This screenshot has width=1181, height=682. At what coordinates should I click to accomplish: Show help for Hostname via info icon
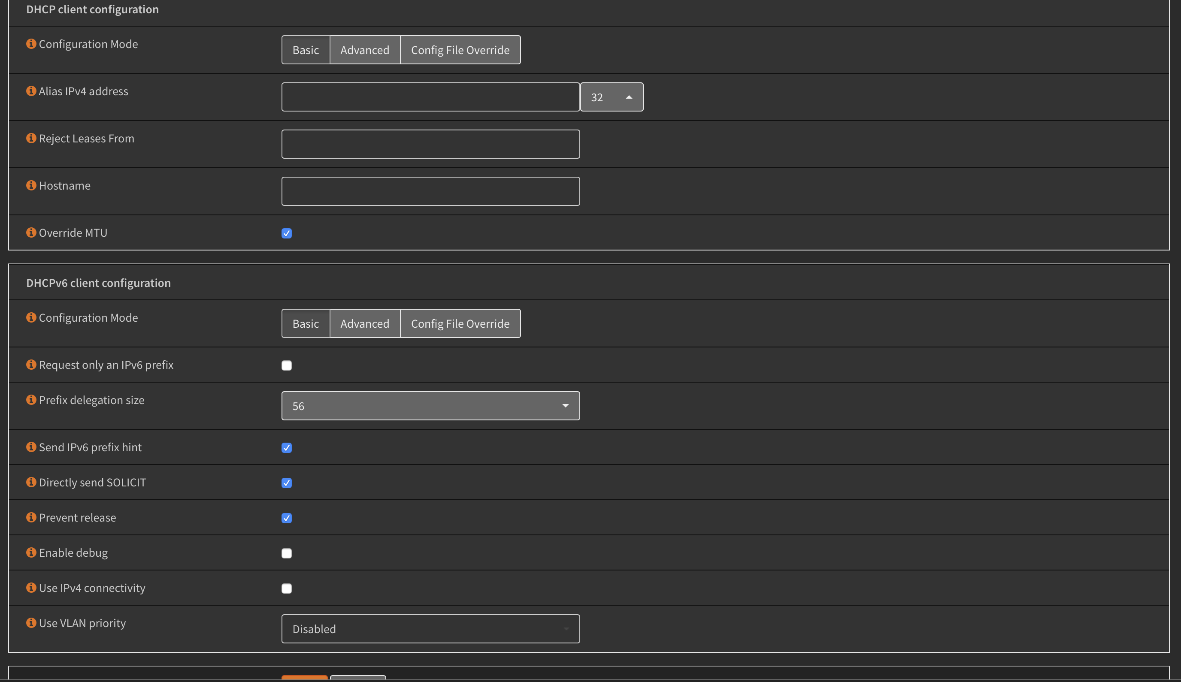(31, 185)
